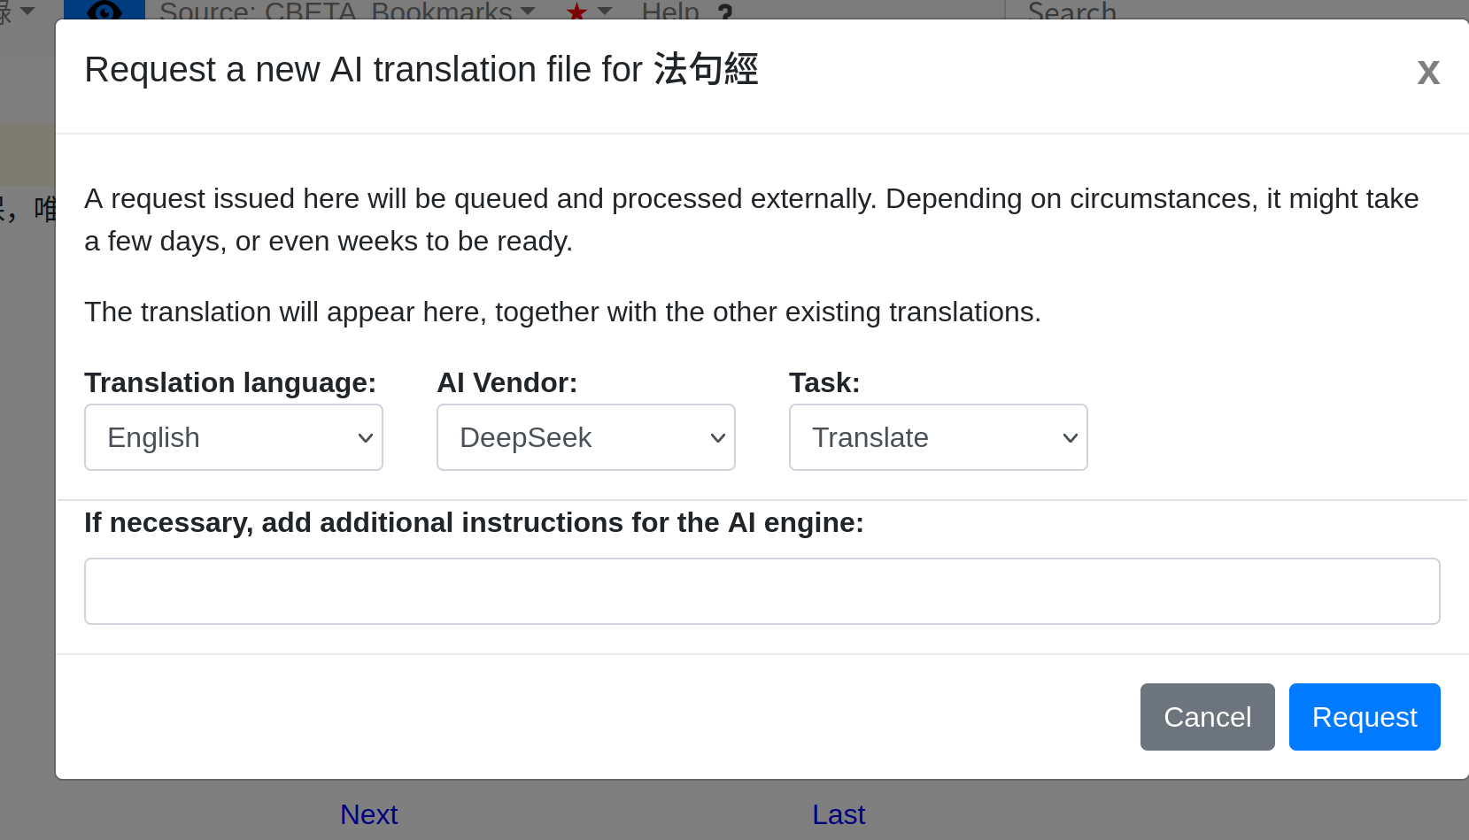1469x840 pixels.
Task: Click the question mark help icon
Action: [725, 12]
